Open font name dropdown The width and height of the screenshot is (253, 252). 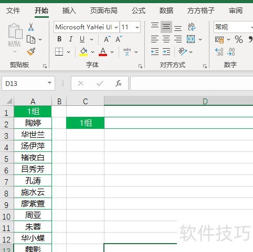(x=116, y=27)
